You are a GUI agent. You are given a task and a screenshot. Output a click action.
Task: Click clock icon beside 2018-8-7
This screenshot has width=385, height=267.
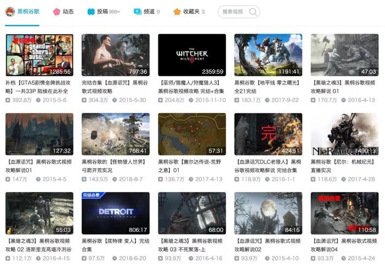114,179
